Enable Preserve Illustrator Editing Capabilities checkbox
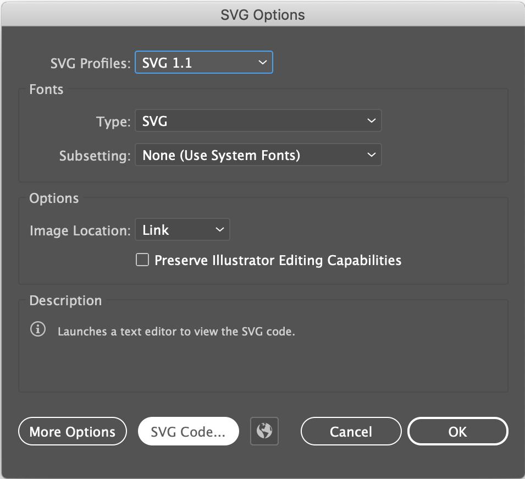Viewport: 525px width, 479px height. coord(142,260)
